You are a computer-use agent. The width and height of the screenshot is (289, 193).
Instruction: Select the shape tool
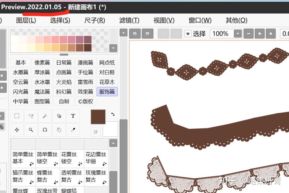point(59,116)
